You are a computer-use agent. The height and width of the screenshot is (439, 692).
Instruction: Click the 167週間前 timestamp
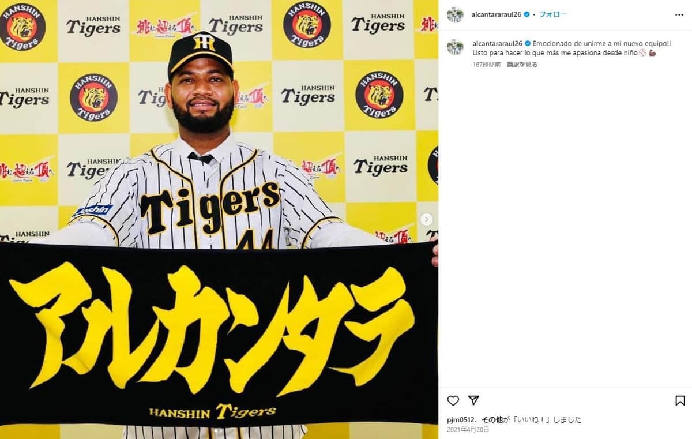pyautogui.click(x=486, y=65)
